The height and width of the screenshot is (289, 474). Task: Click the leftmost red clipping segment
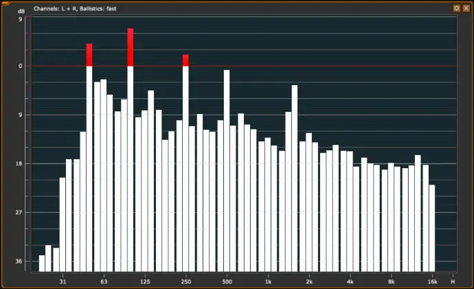[x=89, y=55]
